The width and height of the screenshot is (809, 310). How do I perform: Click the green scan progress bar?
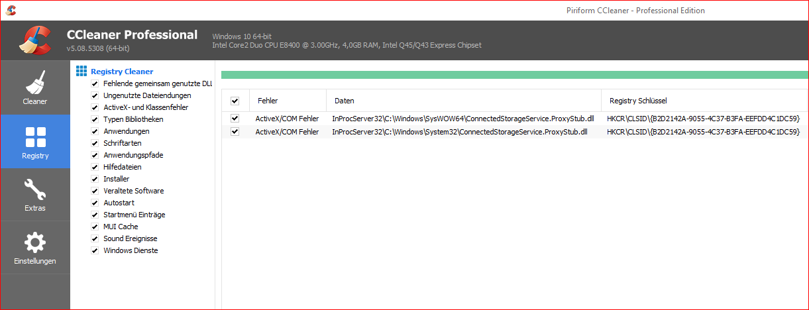tap(515, 75)
